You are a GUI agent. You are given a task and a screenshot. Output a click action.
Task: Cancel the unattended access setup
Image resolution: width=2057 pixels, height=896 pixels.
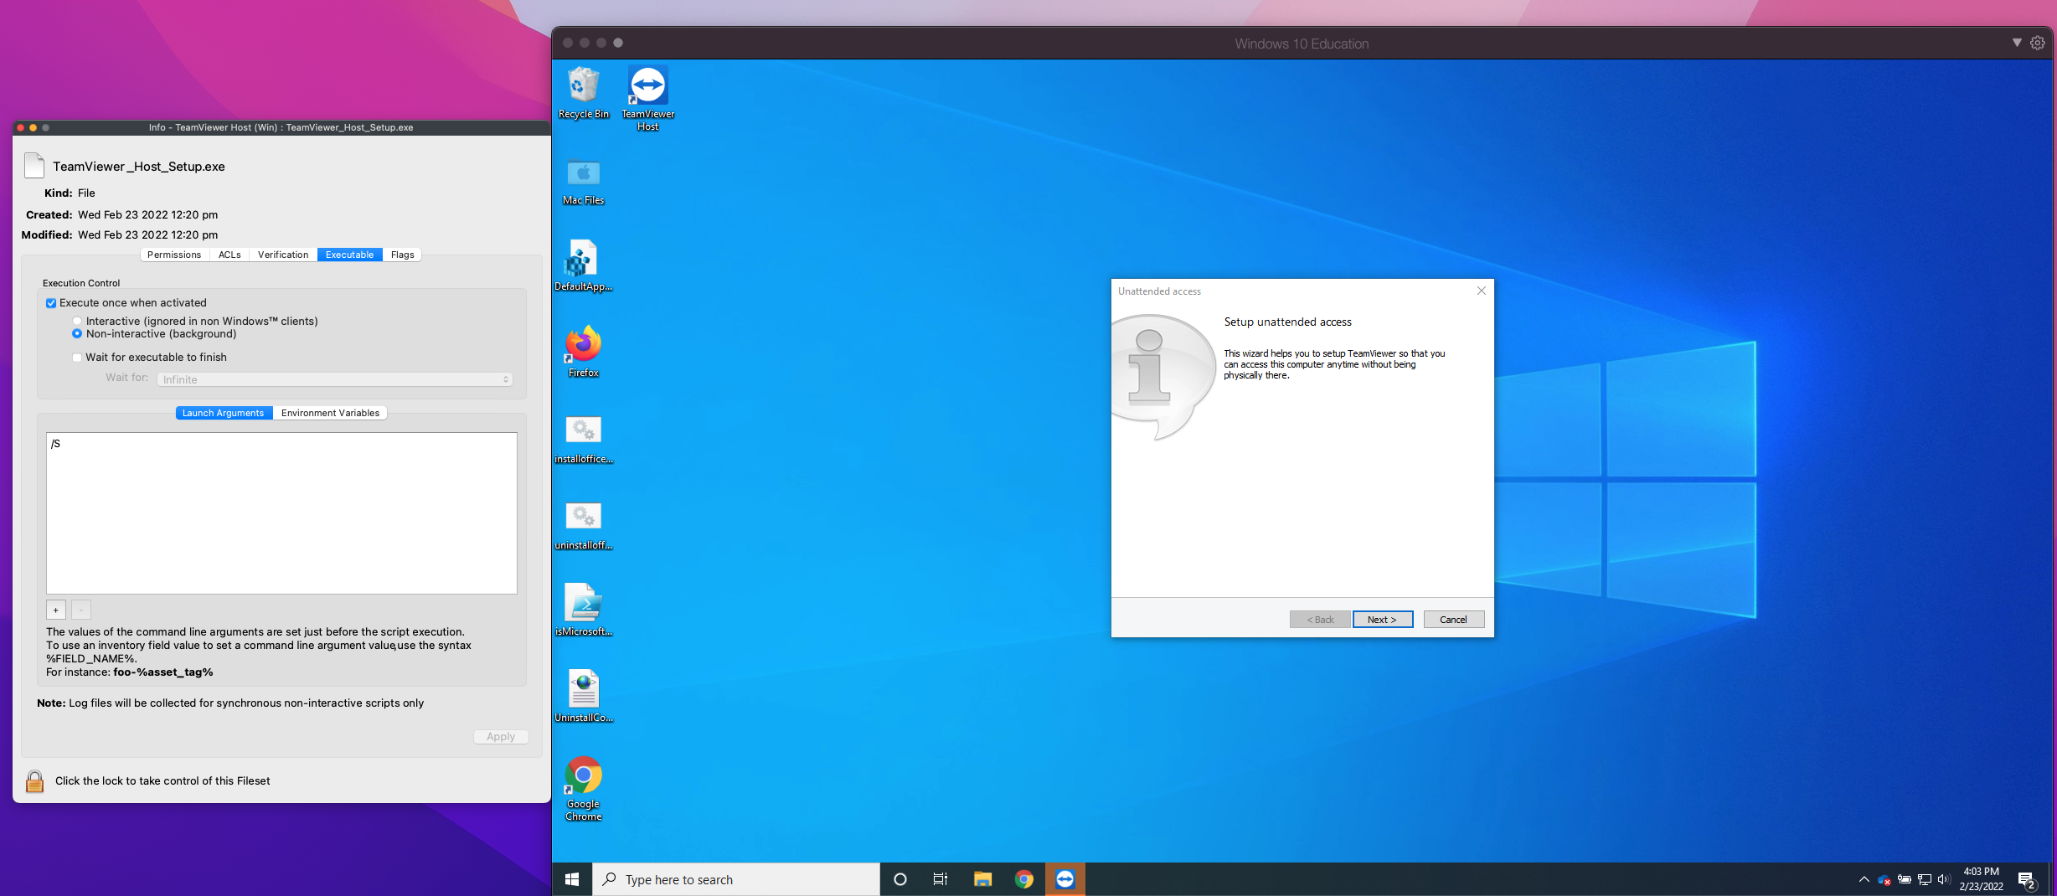pos(1453,619)
